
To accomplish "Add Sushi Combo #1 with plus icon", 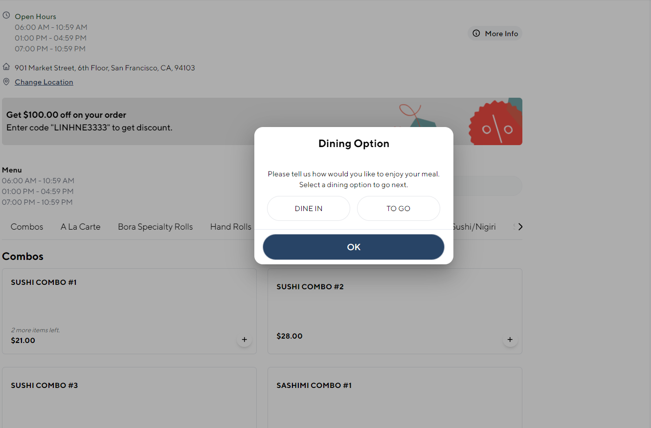I will click(x=244, y=340).
